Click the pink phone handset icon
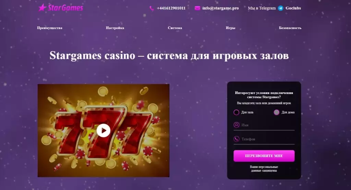Viewport: 351px width, 190px height. (x=152, y=9)
